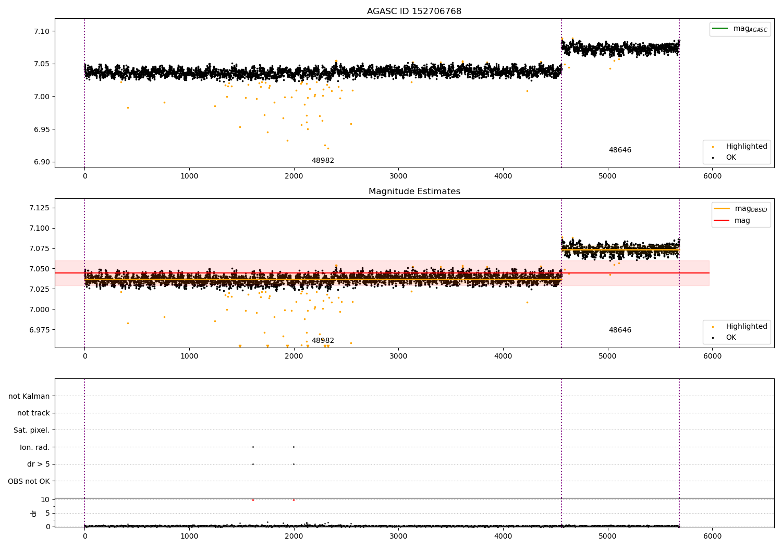Click the 'Ion. rad.' row label
The image size is (782, 548).
pyautogui.click(x=35, y=447)
